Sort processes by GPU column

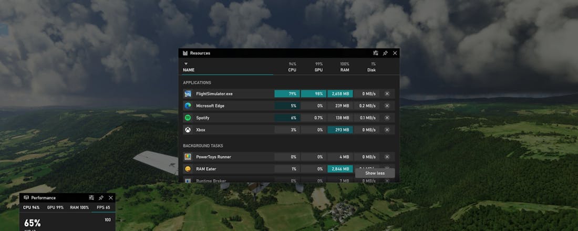[x=318, y=67]
